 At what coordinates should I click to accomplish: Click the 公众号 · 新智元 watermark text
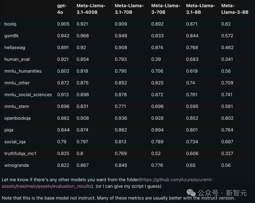point(222,193)
